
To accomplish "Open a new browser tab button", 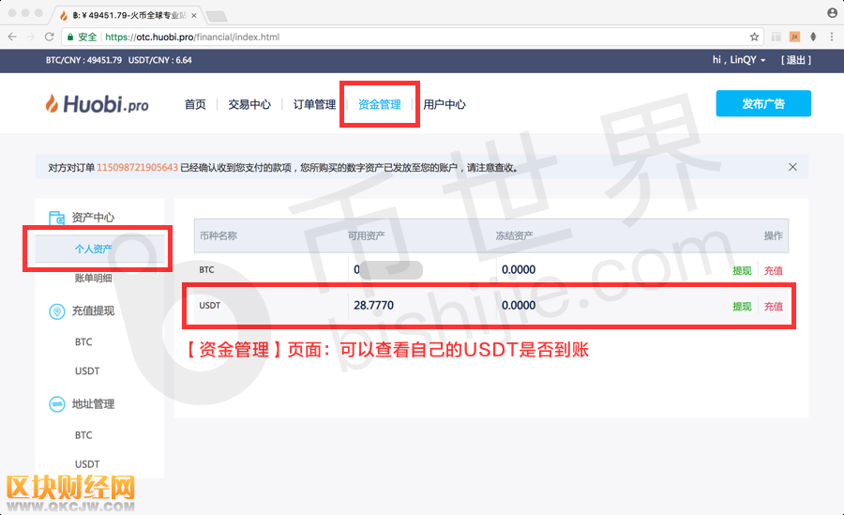I will (217, 16).
